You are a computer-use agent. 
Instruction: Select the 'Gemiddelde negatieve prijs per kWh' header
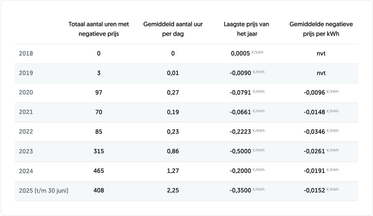[321, 29]
